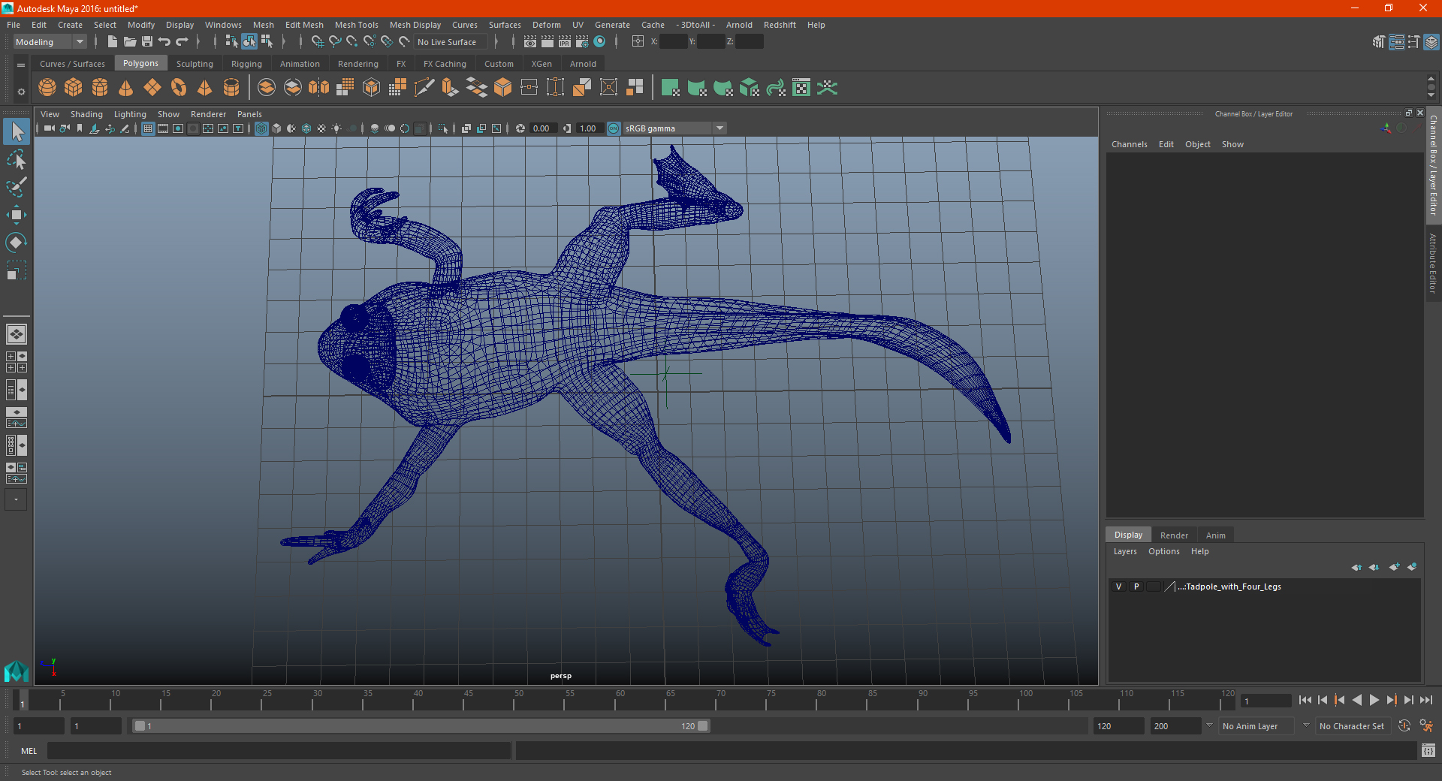Toggle snap to grids
Image resolution: width=1442 pixels, height=781 pixels.
point(317,42)
